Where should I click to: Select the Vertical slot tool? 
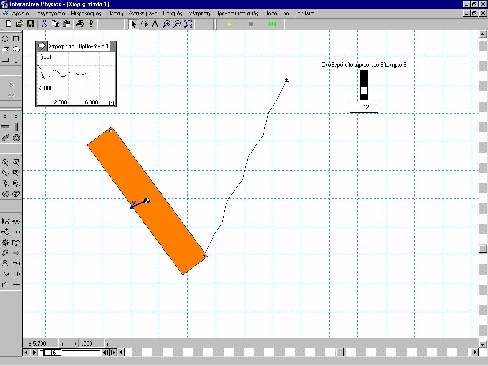pyautogui.click(x=16, y=127)
